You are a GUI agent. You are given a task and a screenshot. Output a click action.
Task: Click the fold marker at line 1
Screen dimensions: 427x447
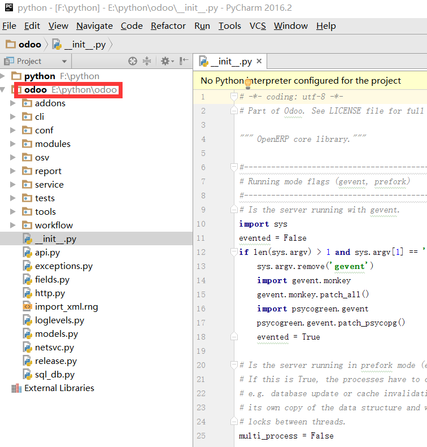click(234, 97)
